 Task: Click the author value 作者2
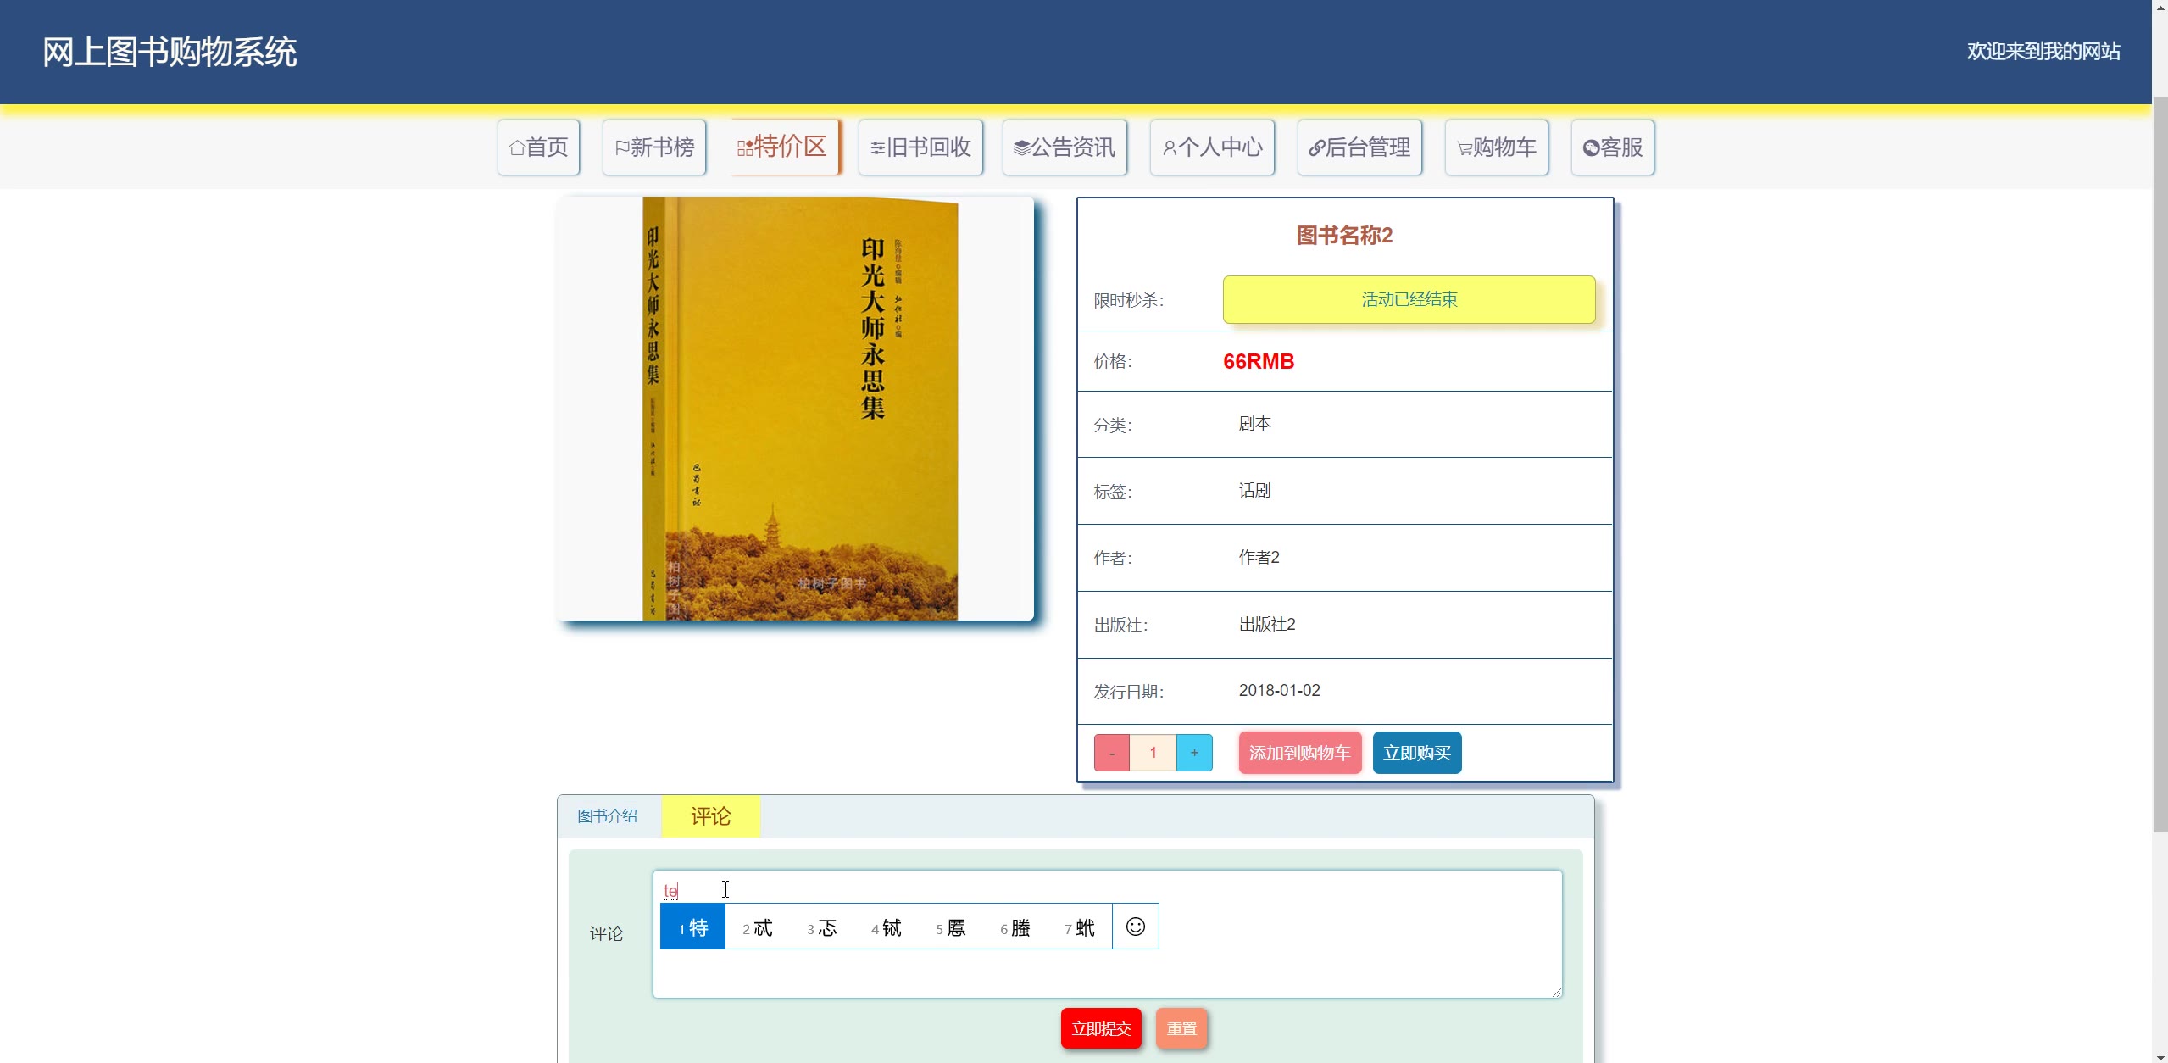(x=1259, y=557)
